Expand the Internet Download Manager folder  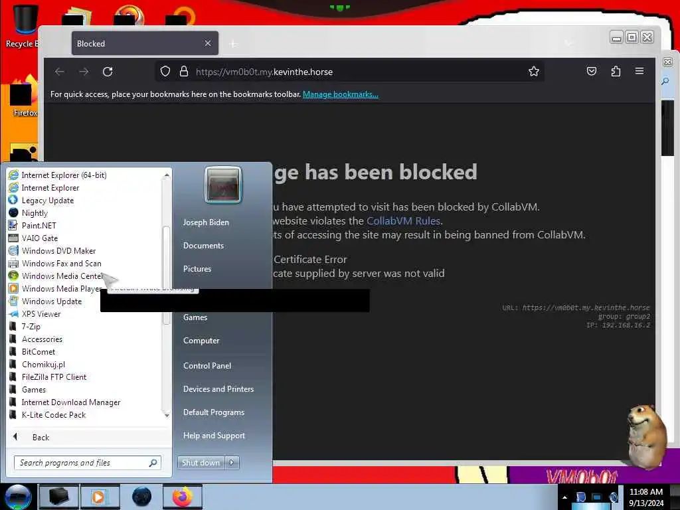[x=70, y=402]
